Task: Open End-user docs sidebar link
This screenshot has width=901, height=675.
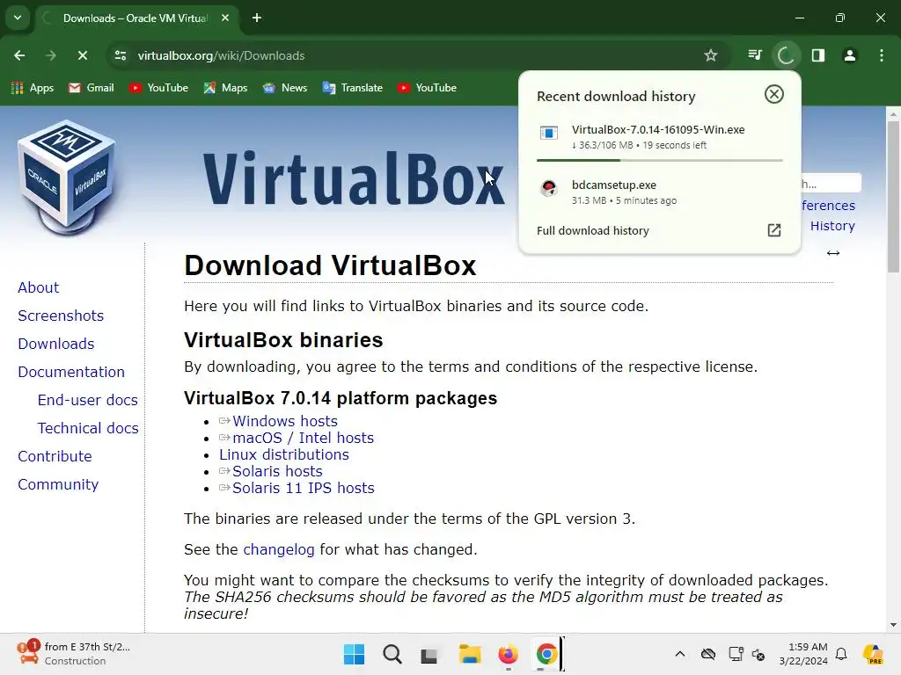Action: pos(88,400)
